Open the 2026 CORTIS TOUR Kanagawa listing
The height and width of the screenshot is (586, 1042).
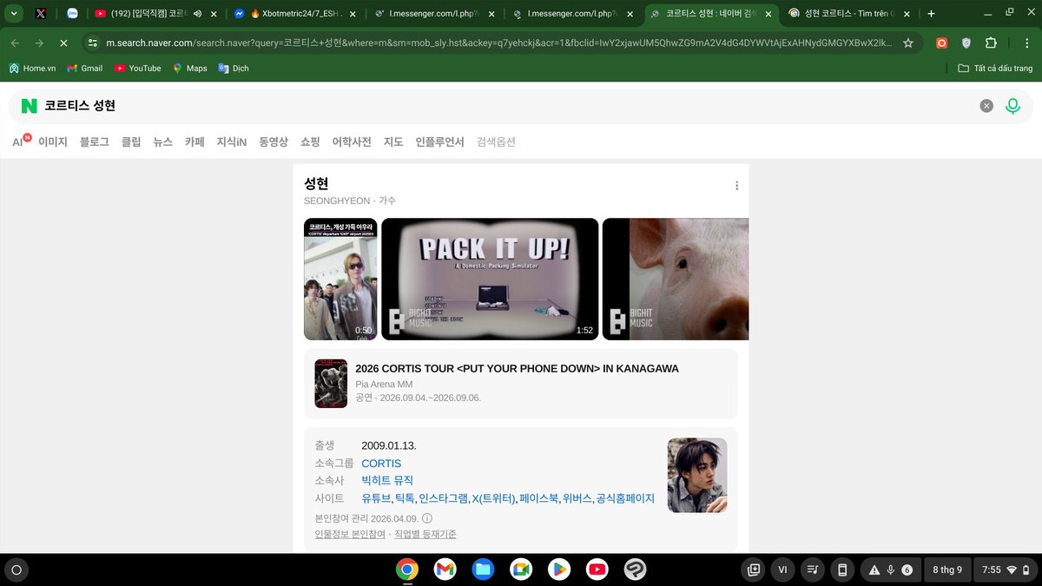pyautogui.click(x=521, y=384)
